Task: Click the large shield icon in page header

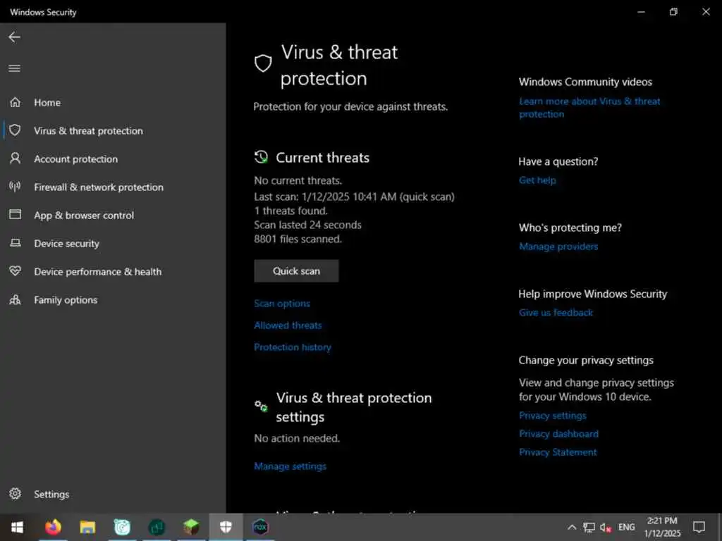Action: click(263, 63)
